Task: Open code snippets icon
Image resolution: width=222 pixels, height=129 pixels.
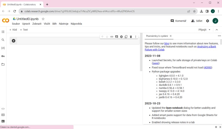Action: (x=3, y=109)
